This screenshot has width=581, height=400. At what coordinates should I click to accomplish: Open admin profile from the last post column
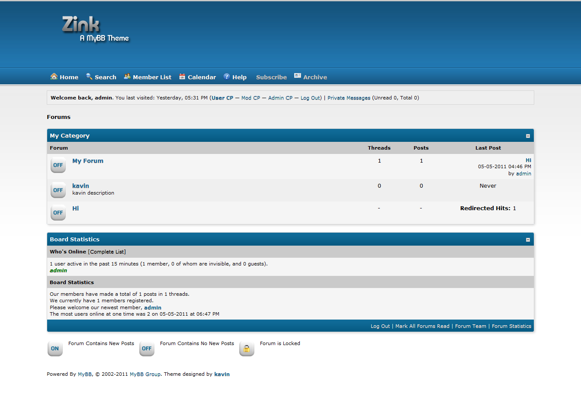(x=523, y=174)
